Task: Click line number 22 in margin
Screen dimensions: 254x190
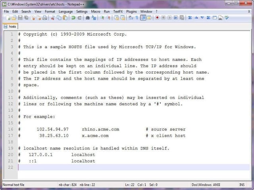Action: [x=10, y=167]
